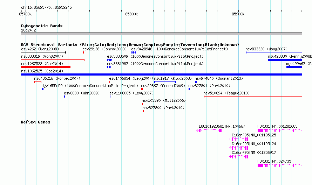Open esv3381987 variant label
The image size is (312, 185).
[155, 64]
